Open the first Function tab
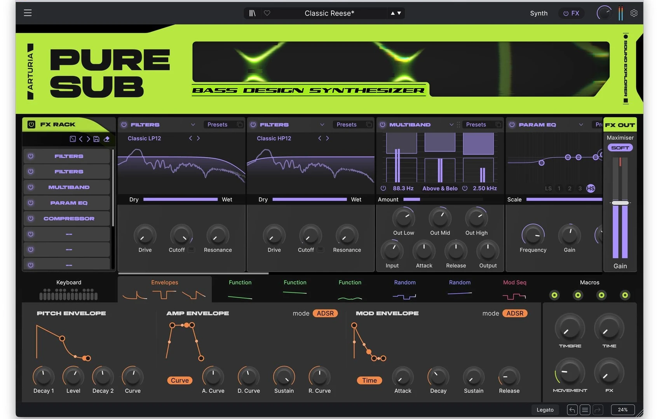 (x=240, y=289)
